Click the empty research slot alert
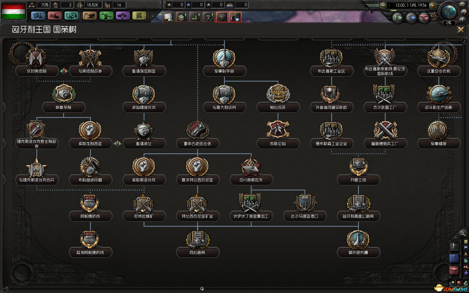The height and width of the screenshot is (293, 469). coord(168,17)
